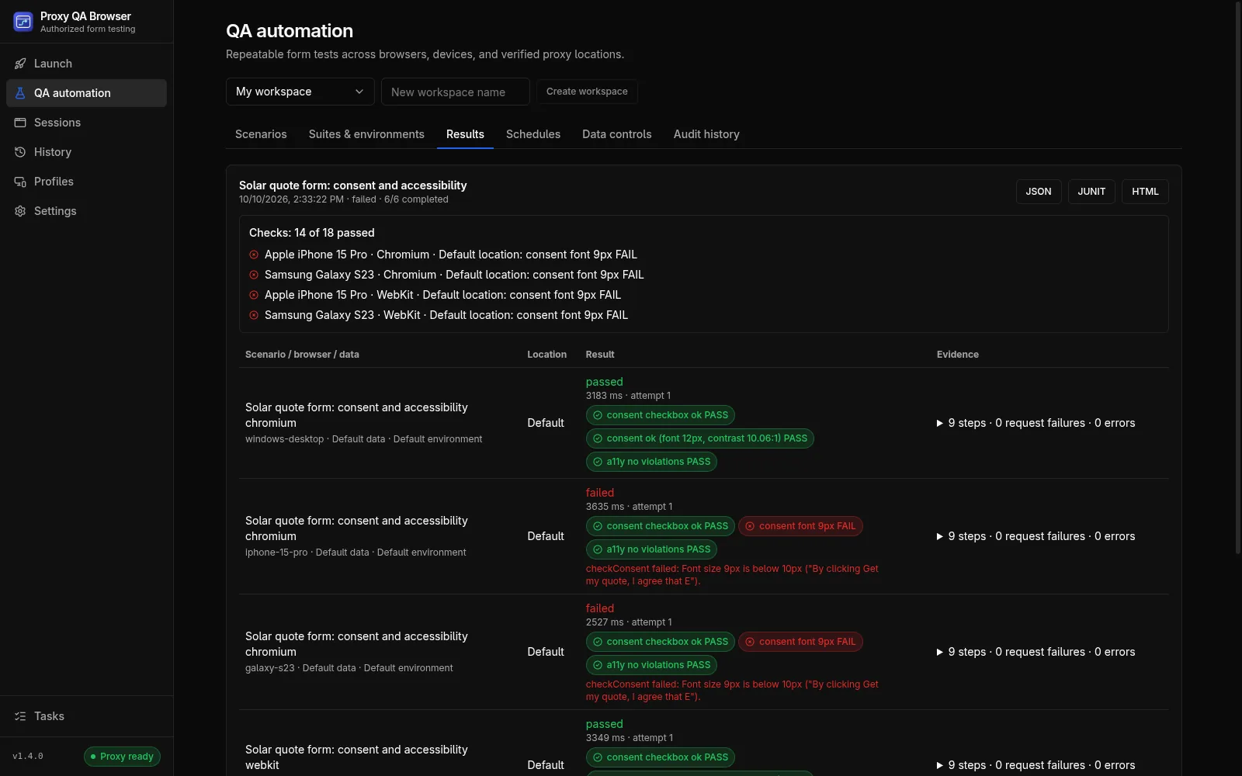Go to the Schedules tab
Screen dimensions: 1242x776
533,134
